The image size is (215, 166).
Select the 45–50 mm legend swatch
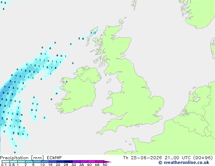(100, 162)
